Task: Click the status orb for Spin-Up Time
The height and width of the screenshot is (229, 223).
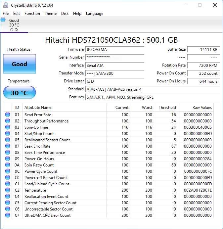Action: (x=8, y=127)
